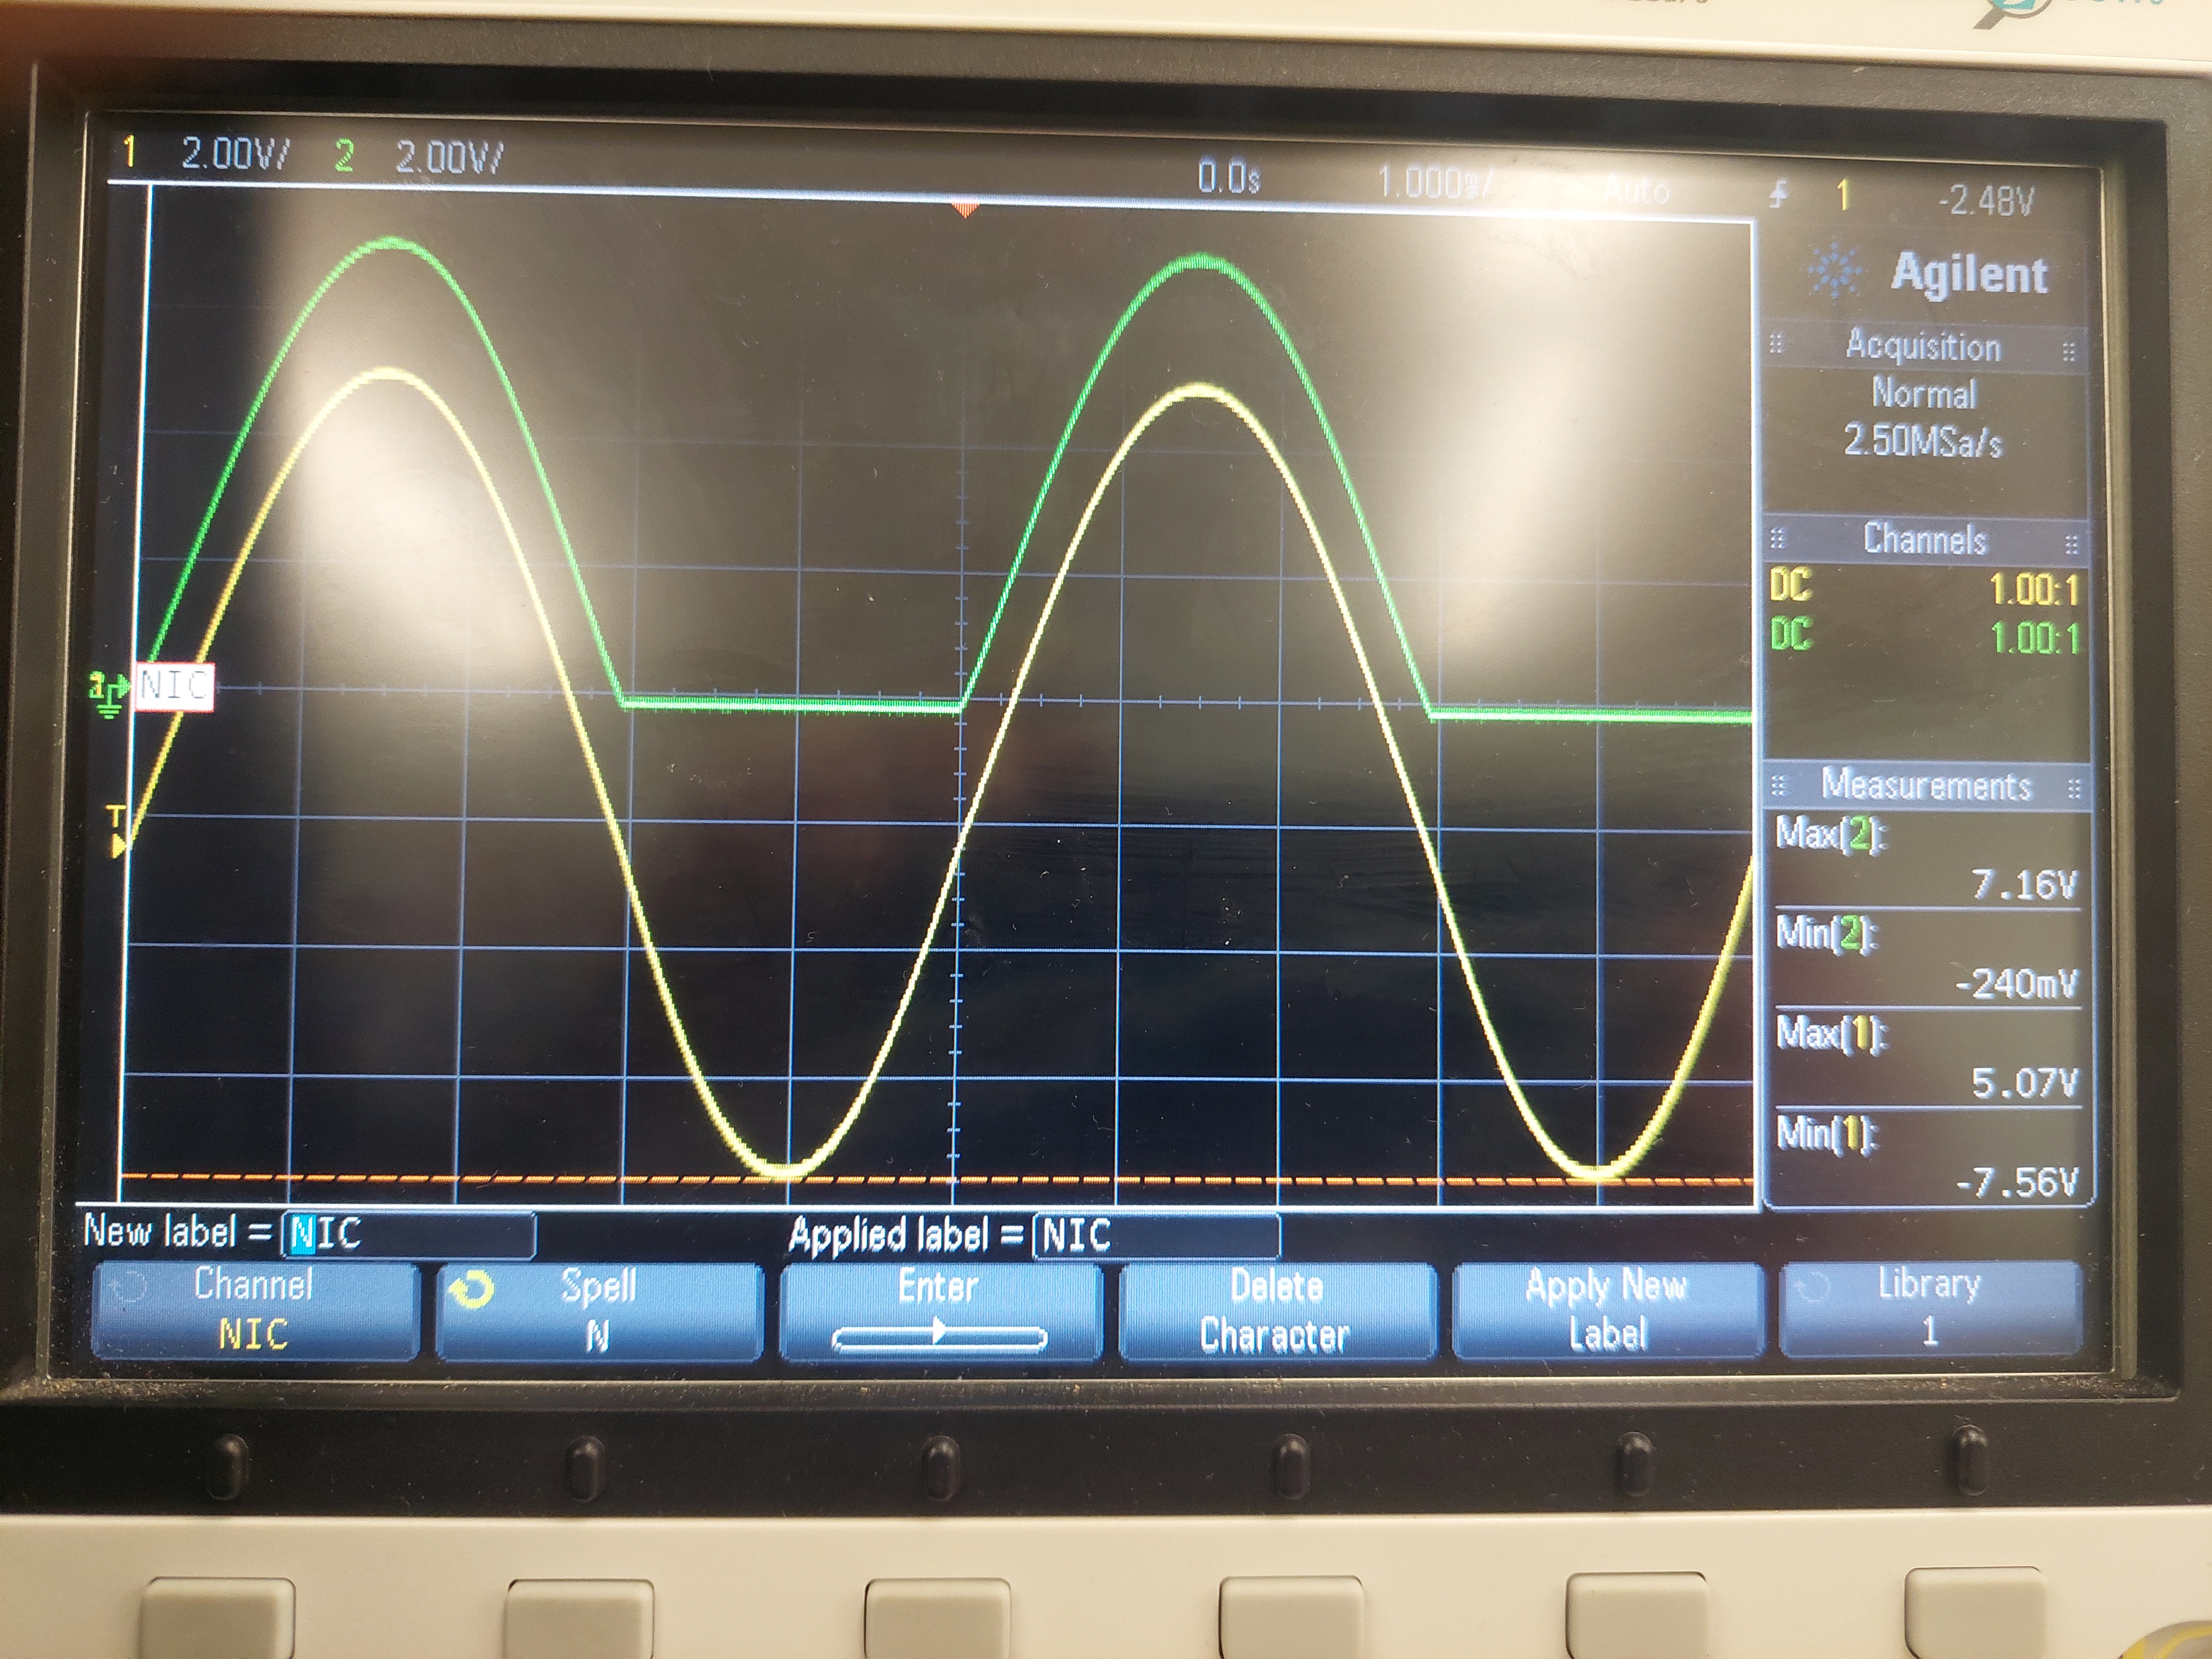
Task: Click the New label input field
Action: pos(408,1235)
